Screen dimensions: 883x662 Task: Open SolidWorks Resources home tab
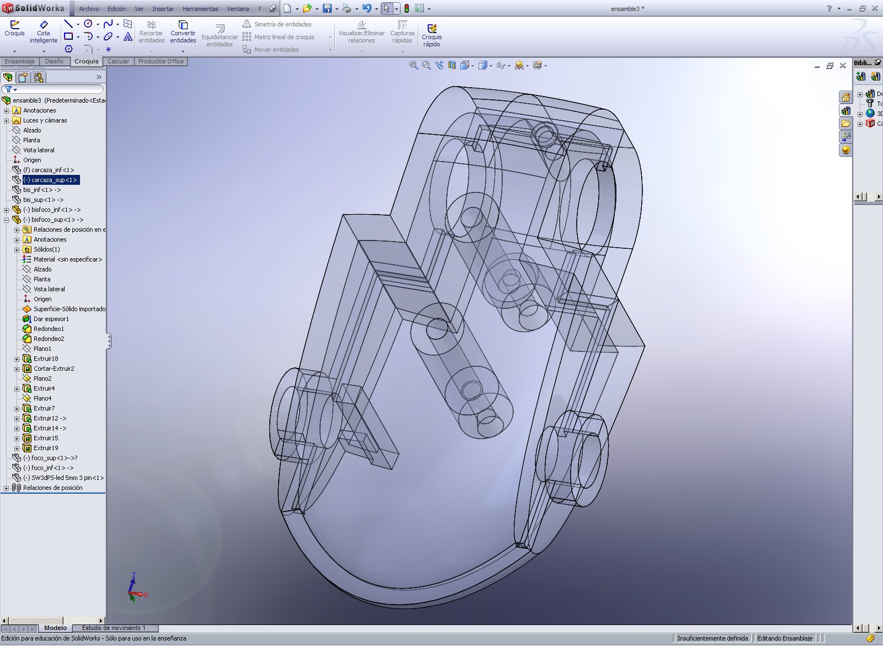(845, 98)
